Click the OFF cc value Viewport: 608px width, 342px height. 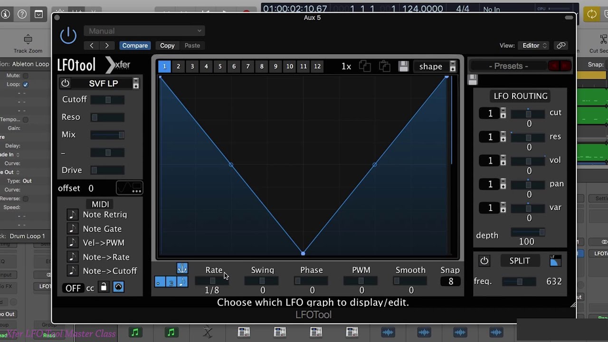[73, 288]
